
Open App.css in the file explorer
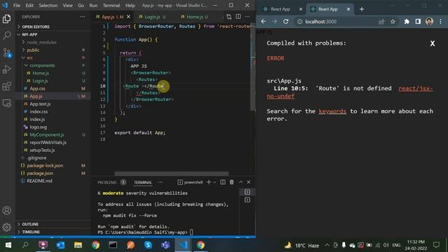37,89
